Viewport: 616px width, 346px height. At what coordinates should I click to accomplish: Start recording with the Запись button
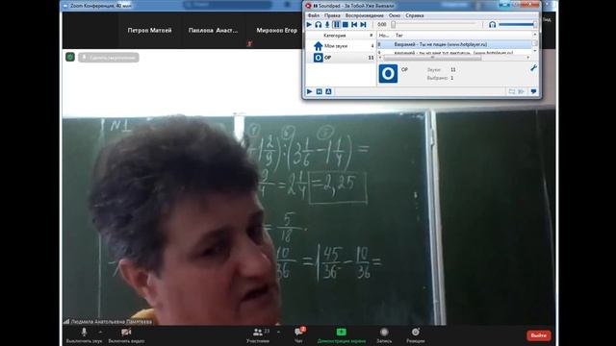click(384, 335)
